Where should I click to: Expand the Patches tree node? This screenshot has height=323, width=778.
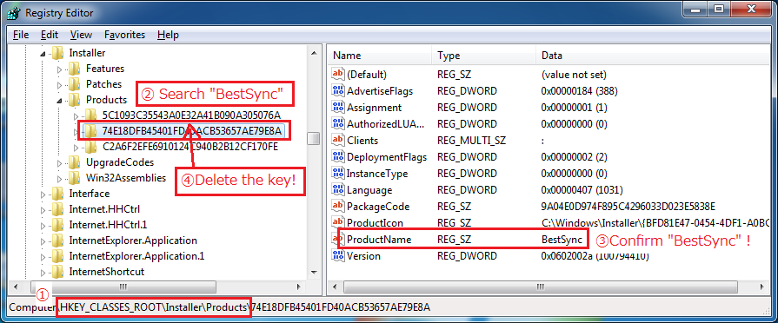click(x=59, y=85)
